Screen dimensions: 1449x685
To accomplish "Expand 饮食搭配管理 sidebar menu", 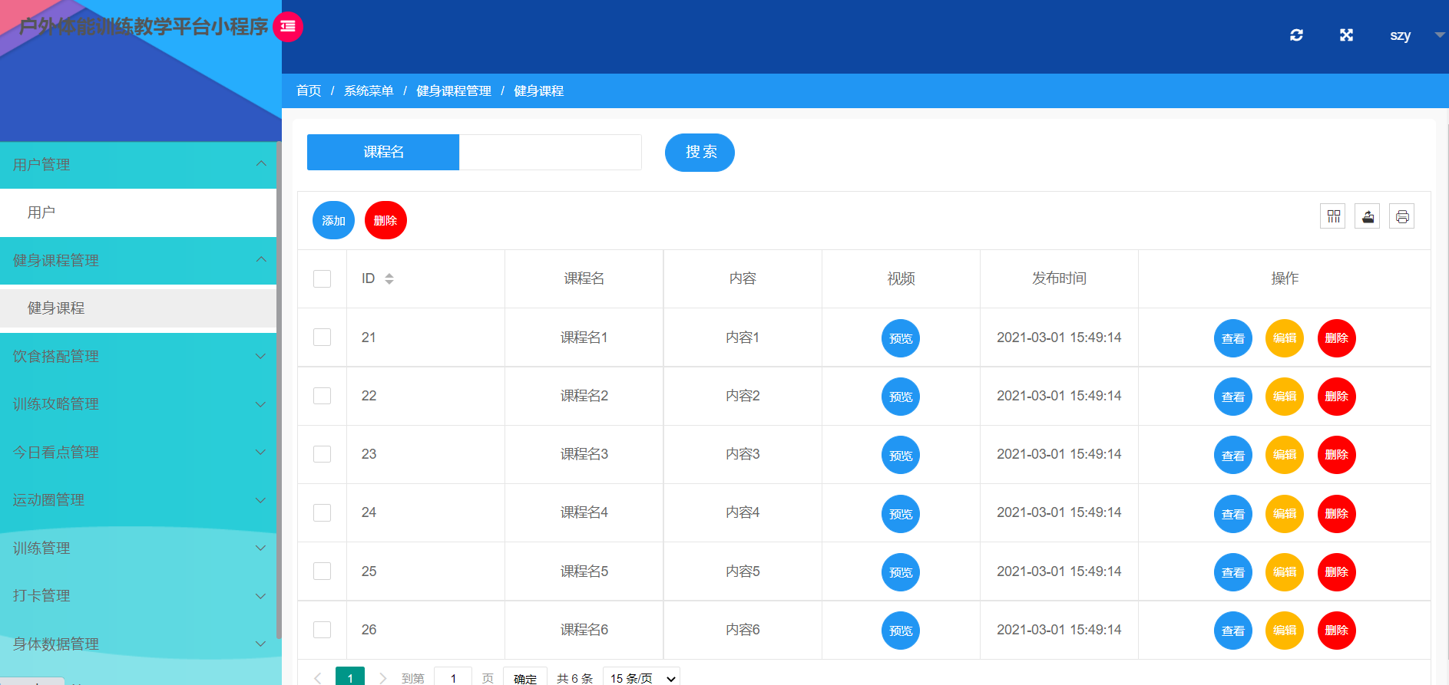I will [138, 356].
